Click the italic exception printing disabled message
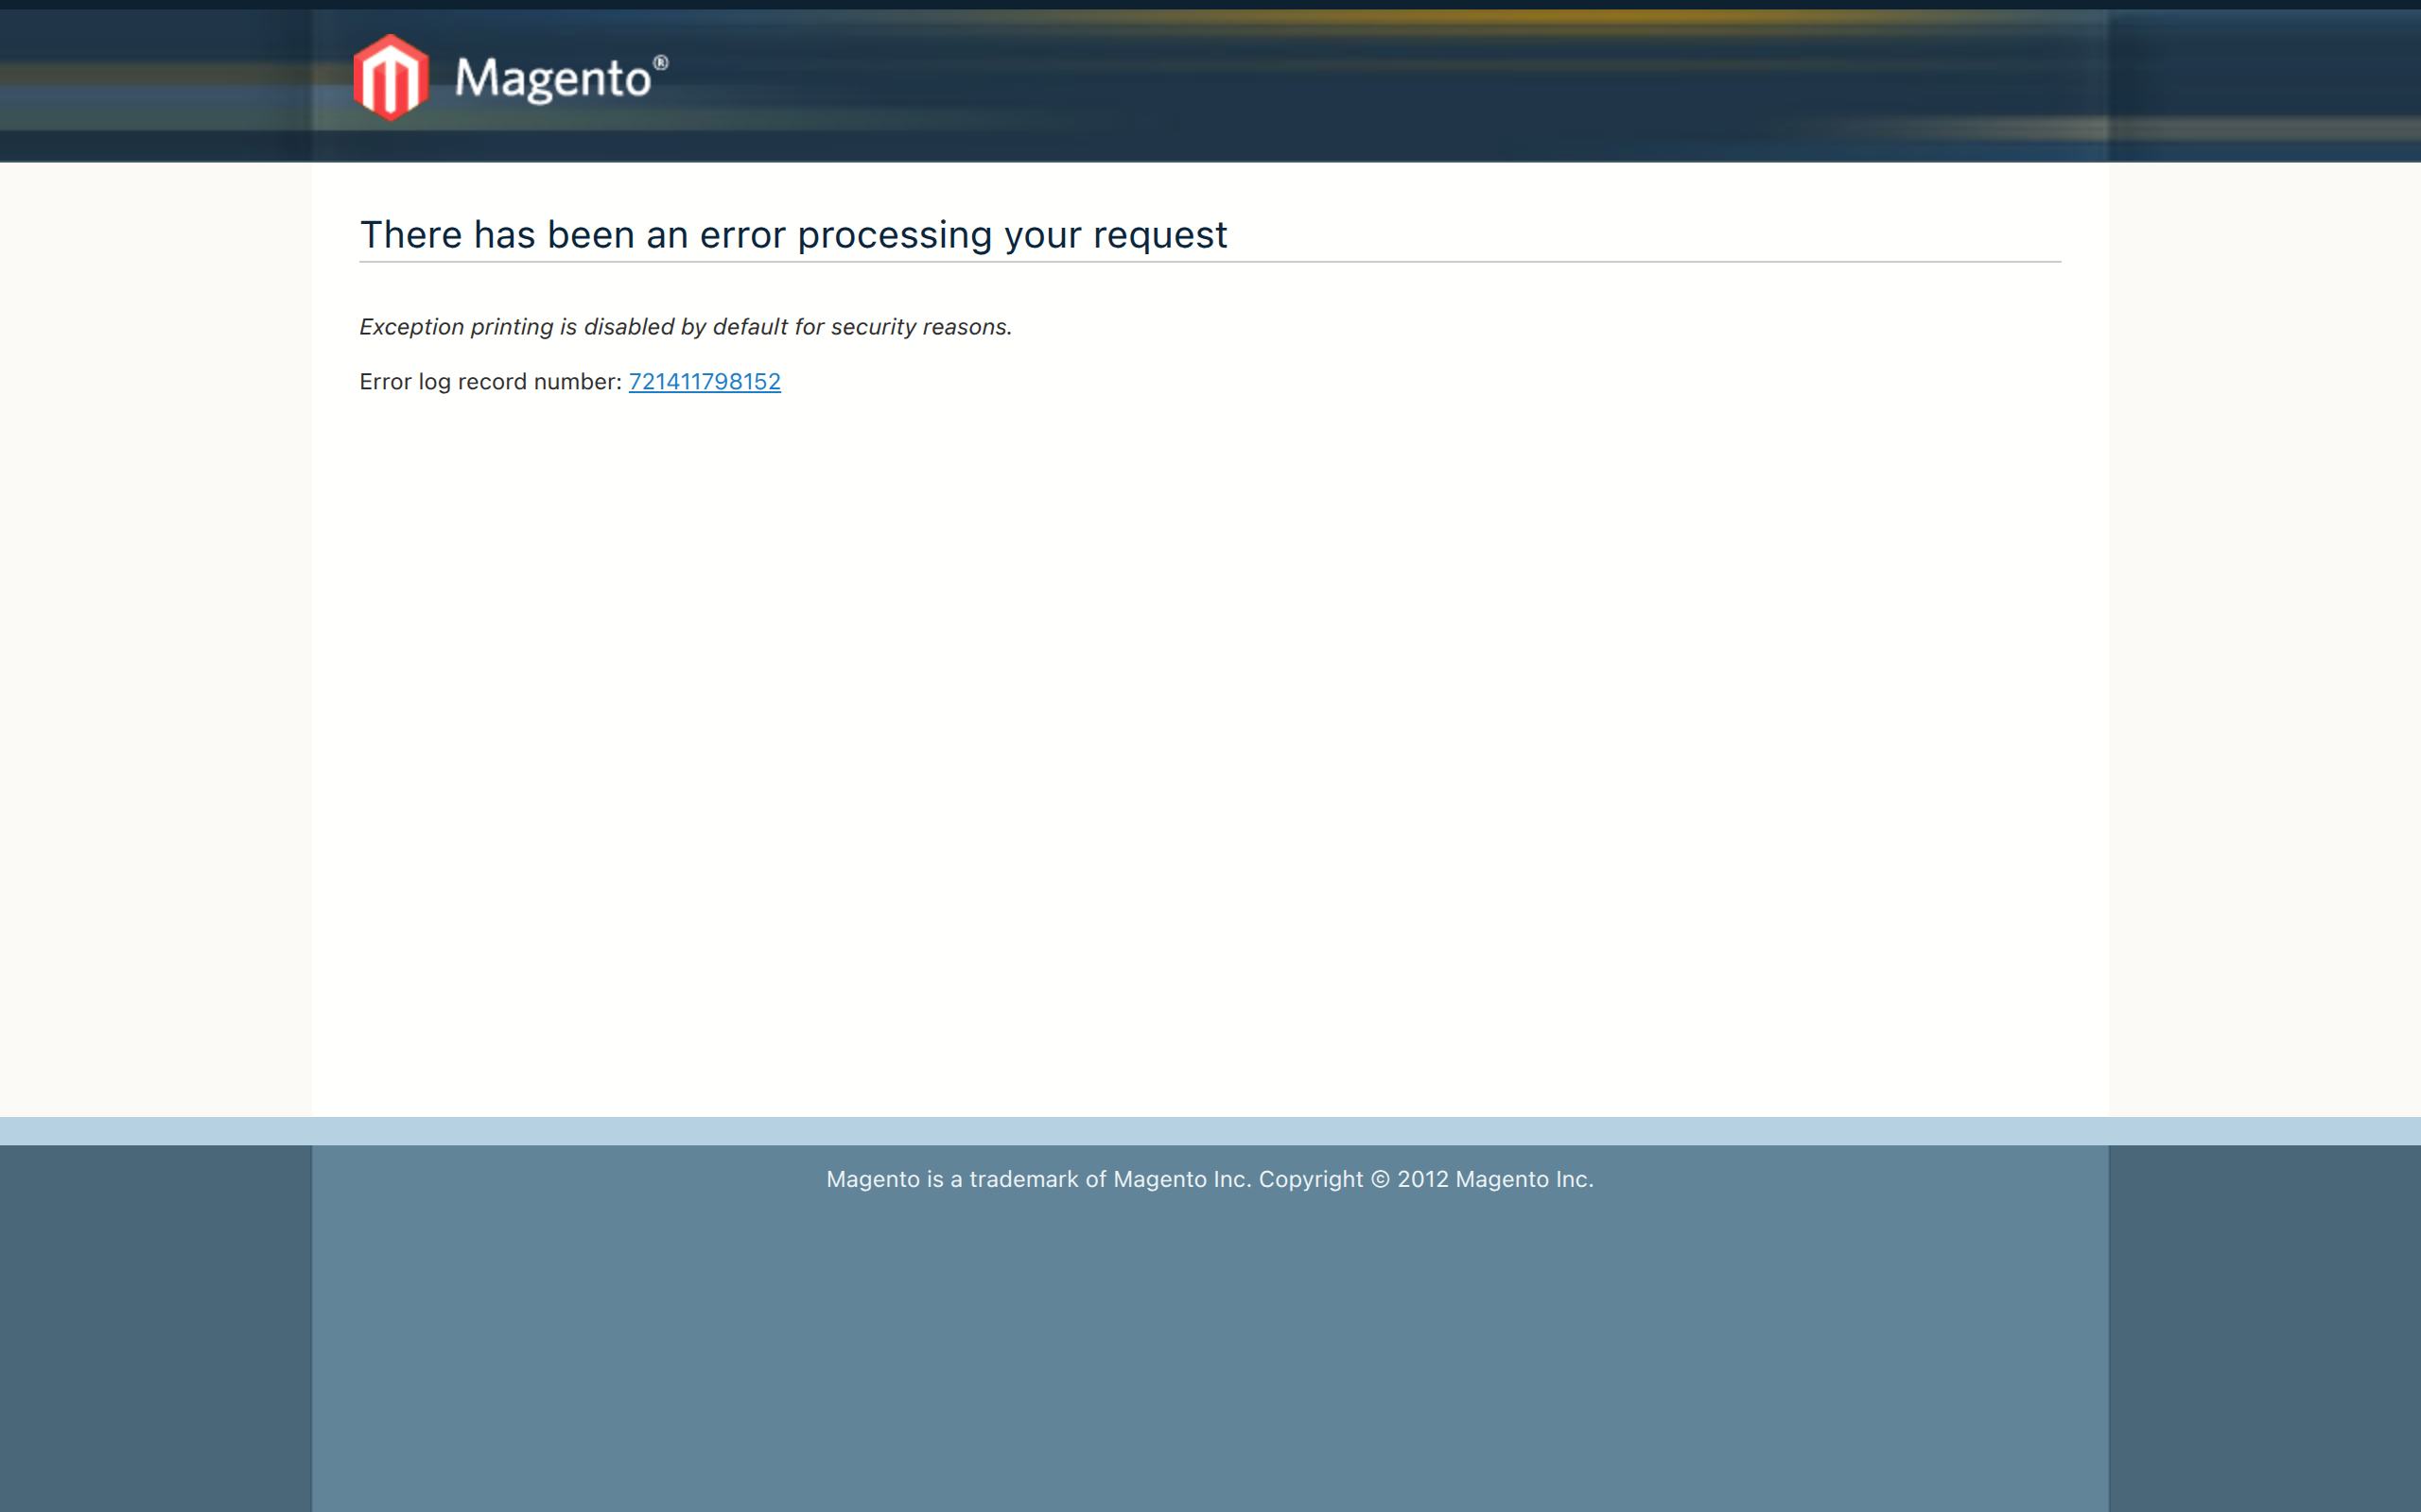This screenshot has height=1512, width=2421. point(686,327)
